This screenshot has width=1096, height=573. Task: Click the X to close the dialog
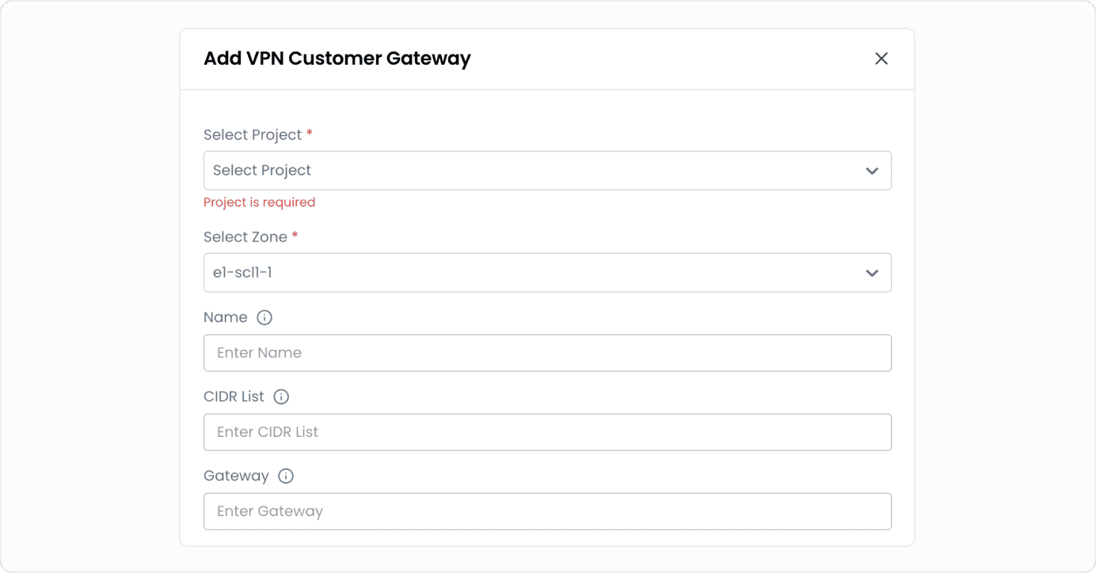click(881, 58)
